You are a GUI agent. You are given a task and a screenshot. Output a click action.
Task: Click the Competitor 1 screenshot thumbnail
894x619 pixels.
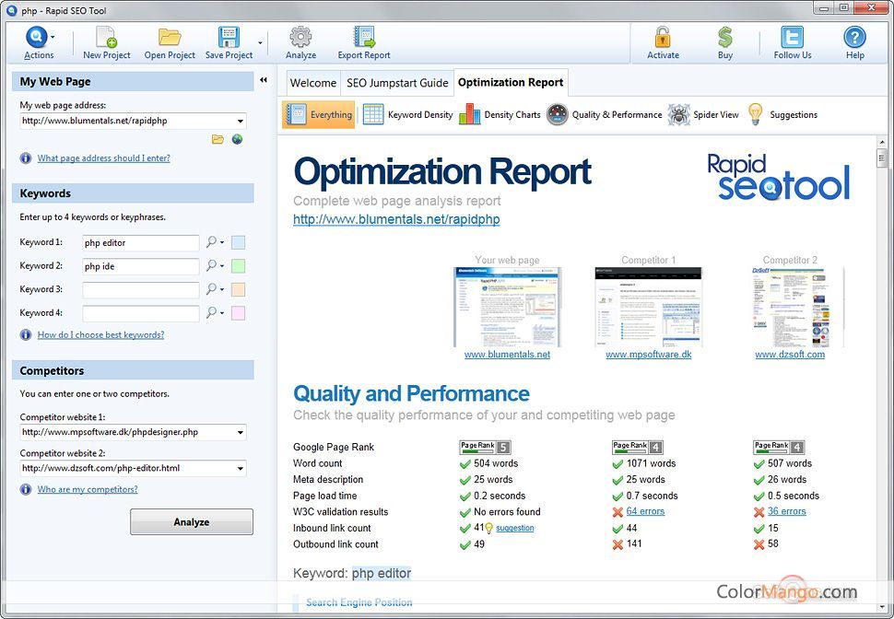point(648,307)
